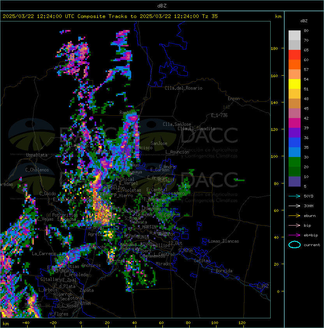This screenshot has width=324, height=328.
Task: Click the -40 km x-axis tick label
Action: 26,323
